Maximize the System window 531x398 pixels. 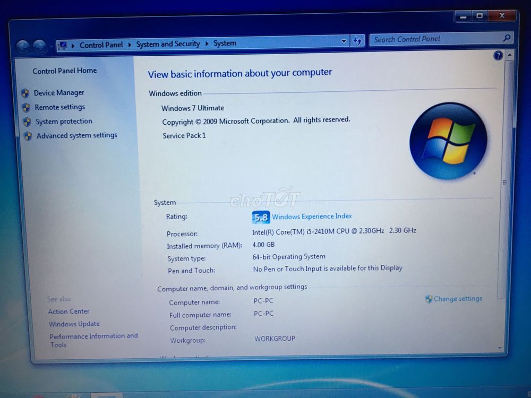[479, 16]
